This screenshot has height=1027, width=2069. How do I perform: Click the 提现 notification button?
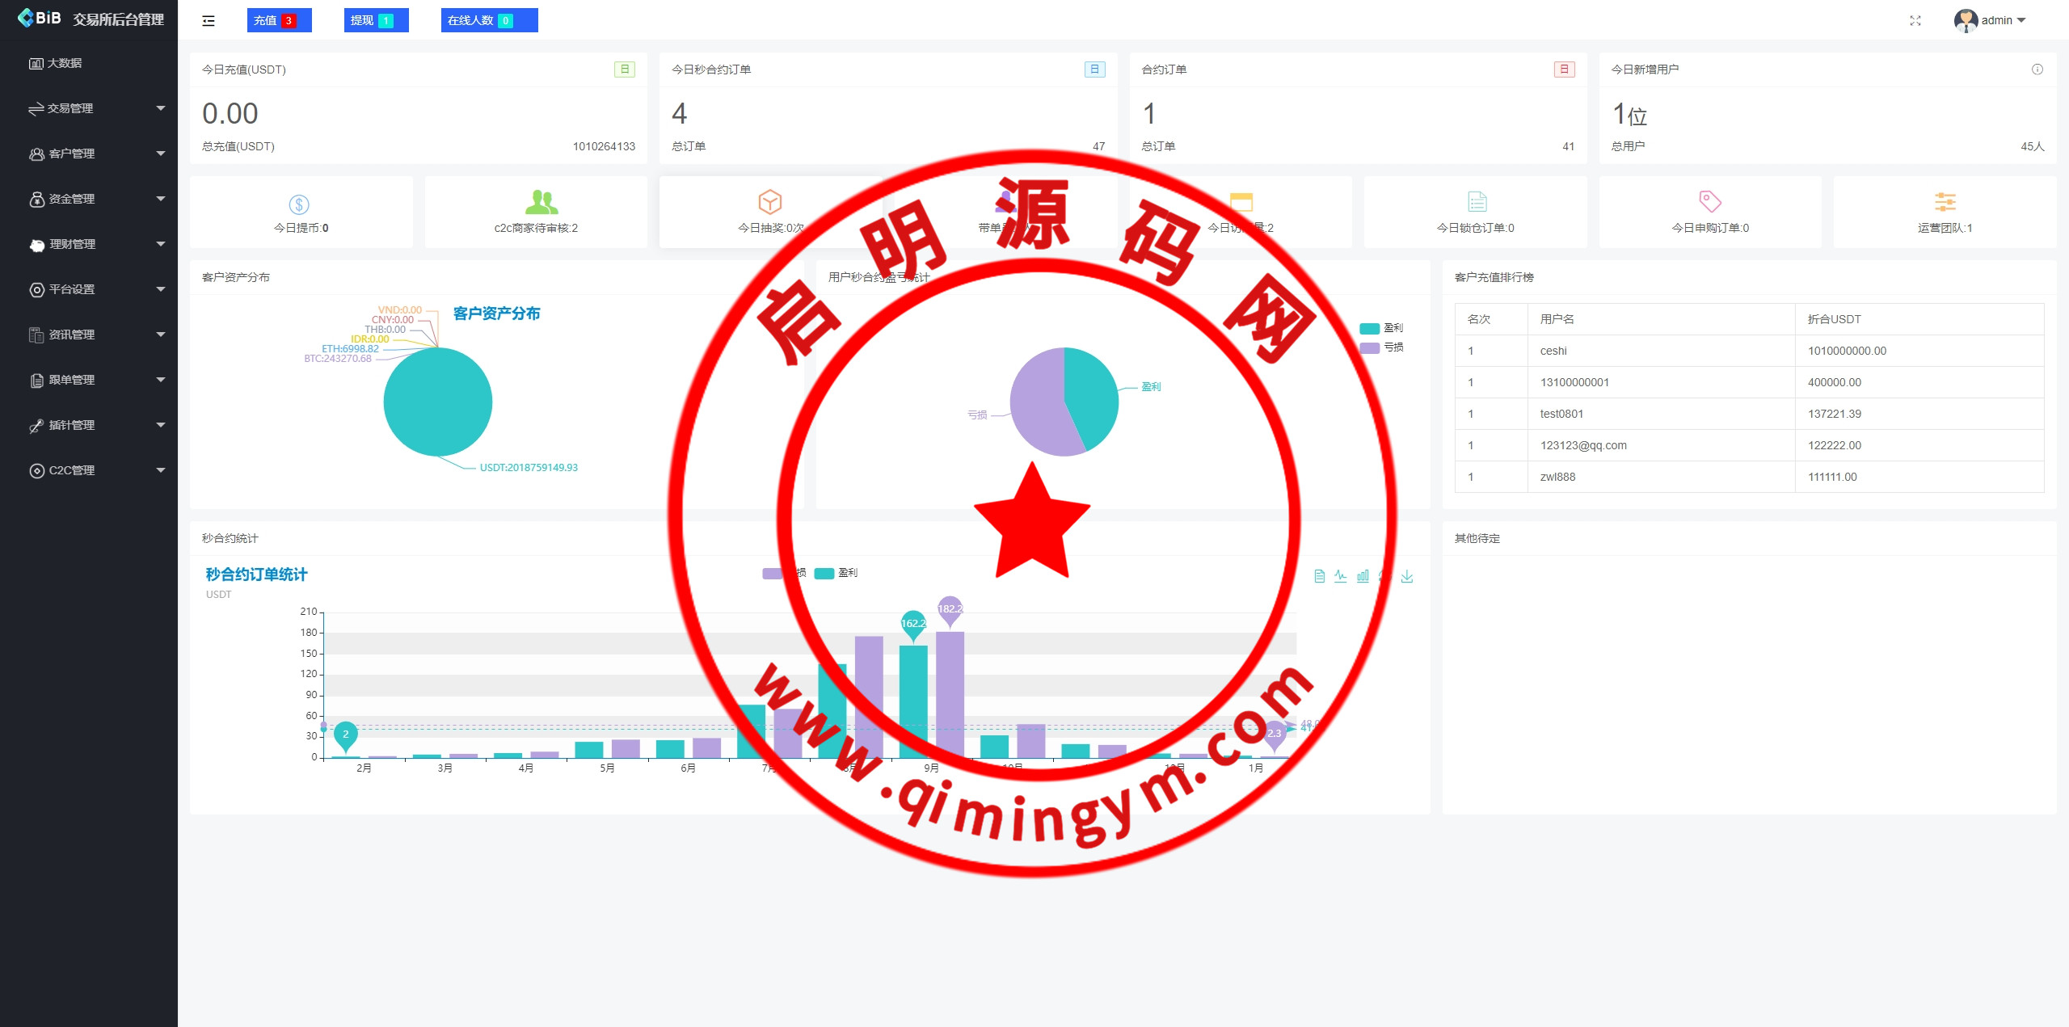[376, 21]
